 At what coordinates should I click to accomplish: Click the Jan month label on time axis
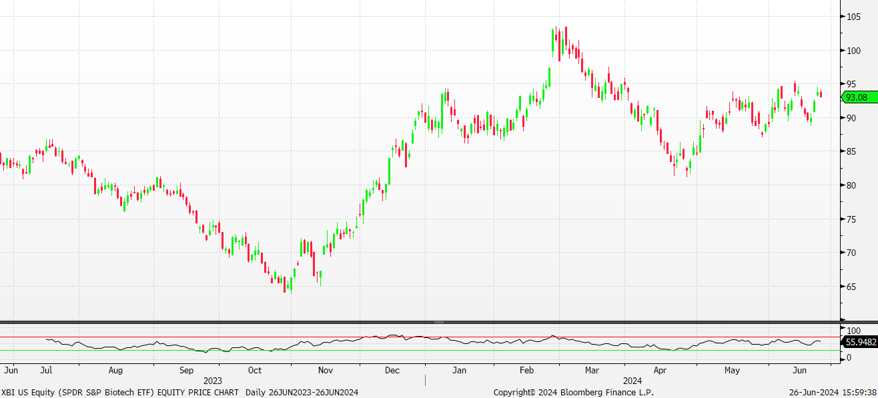click(460, 369)
